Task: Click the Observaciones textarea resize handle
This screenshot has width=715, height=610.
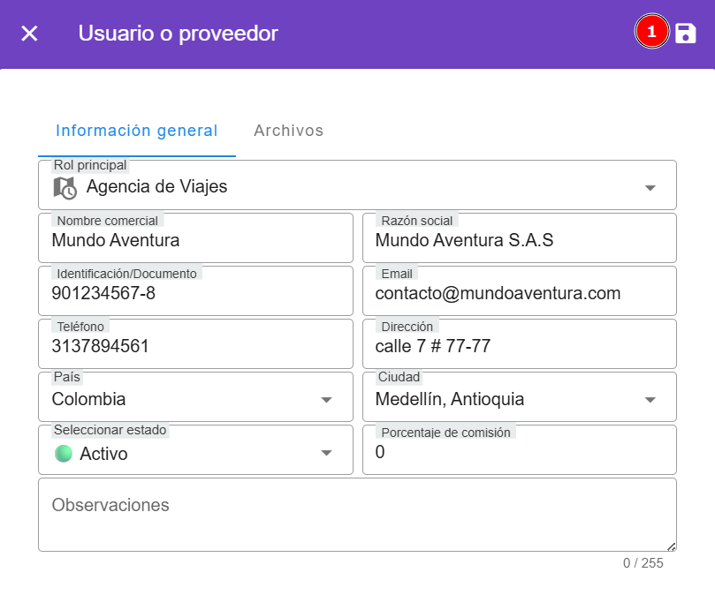Action: coord(671,546)
